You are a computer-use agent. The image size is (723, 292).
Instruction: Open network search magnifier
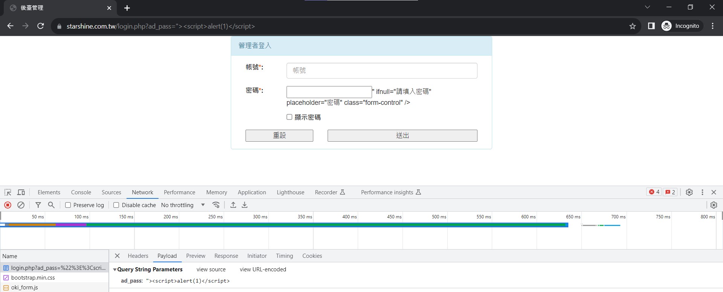click(51, 205)
